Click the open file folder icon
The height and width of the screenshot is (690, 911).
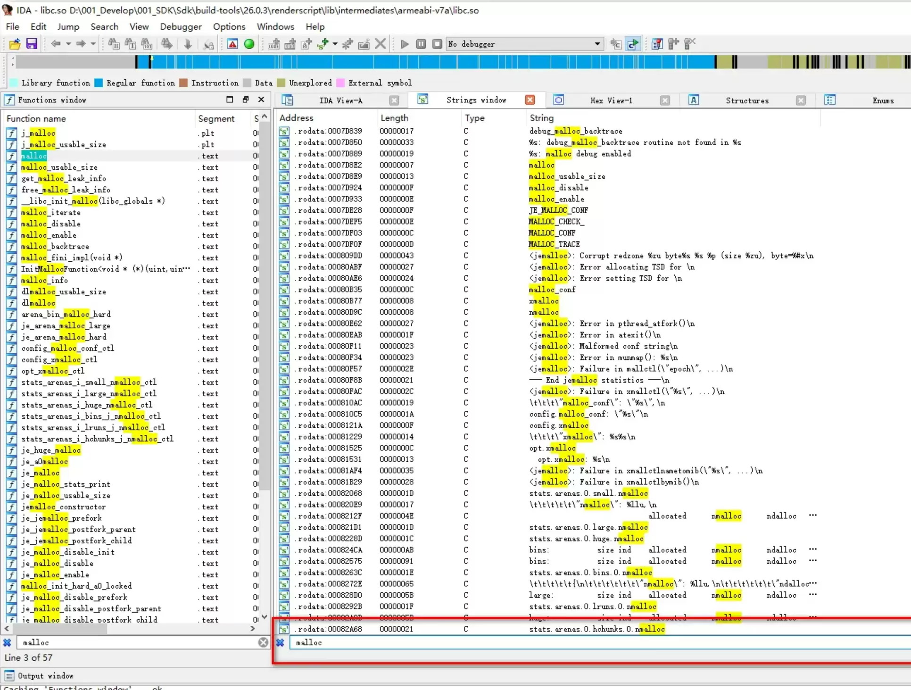click(15, 44)
